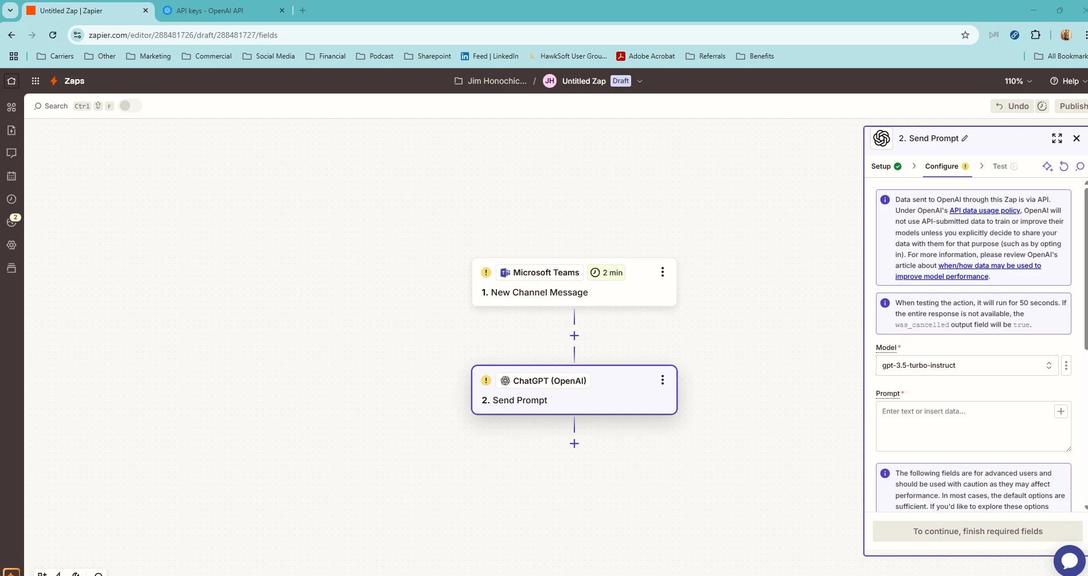Open the sidebar history clock icon

click(11, 199)
